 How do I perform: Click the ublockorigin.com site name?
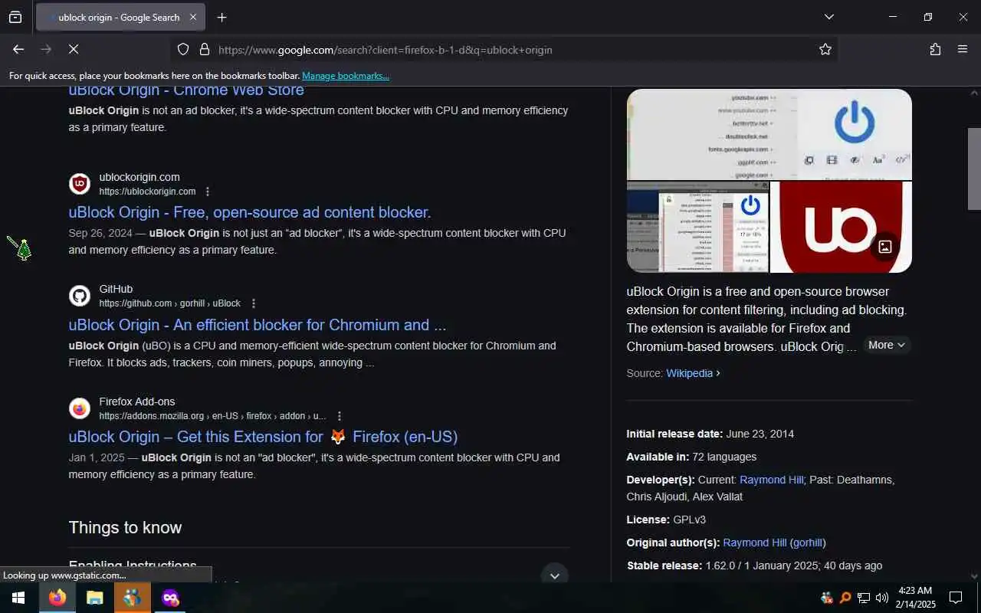click(139, 177)
